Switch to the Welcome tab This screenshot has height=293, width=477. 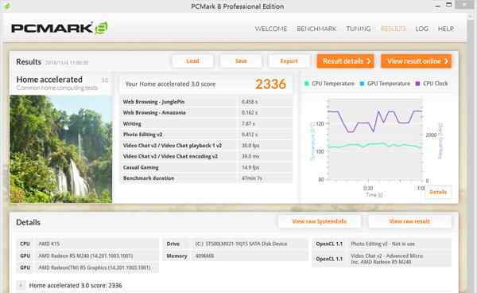(x=271, y=29)
